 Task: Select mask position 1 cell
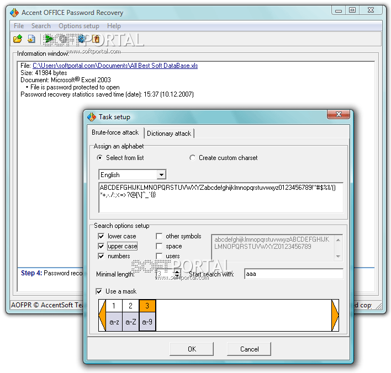pos(114,306)
